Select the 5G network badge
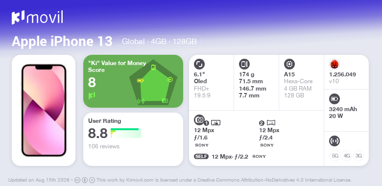Screen dimensions: 382x186 click(x=335, y=156)
